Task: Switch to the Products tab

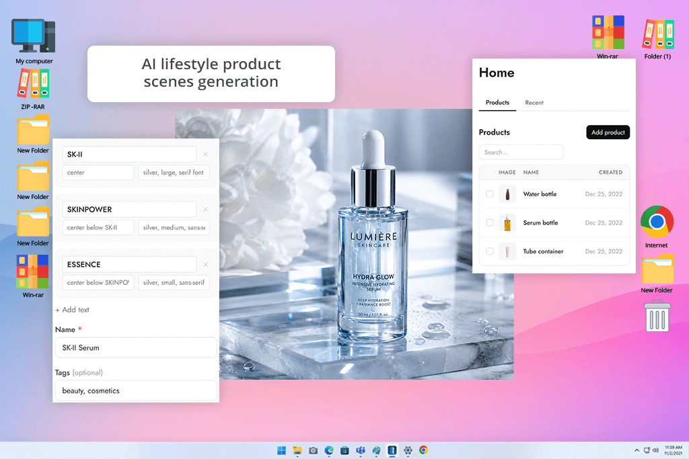Action: coord(497,103)
